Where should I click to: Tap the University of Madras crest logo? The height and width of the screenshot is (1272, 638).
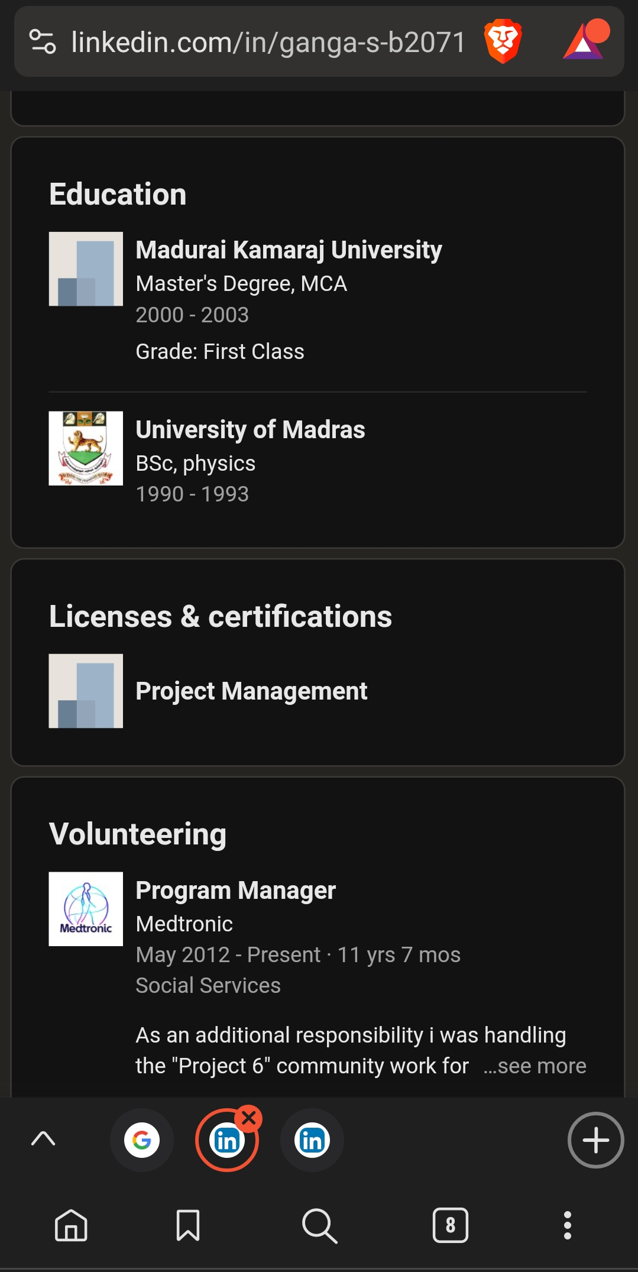point(86,448)
